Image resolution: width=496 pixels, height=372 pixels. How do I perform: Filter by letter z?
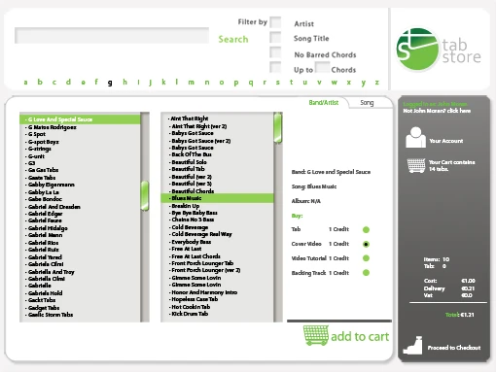coord(377,83)
